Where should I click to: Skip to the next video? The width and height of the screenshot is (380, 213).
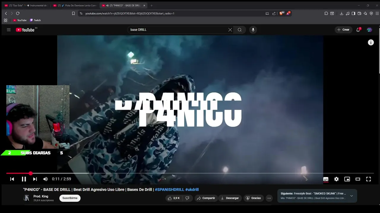click(x=35, y=179)
